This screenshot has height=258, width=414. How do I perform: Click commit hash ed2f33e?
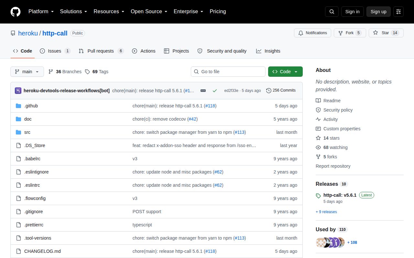pos(231,91)
